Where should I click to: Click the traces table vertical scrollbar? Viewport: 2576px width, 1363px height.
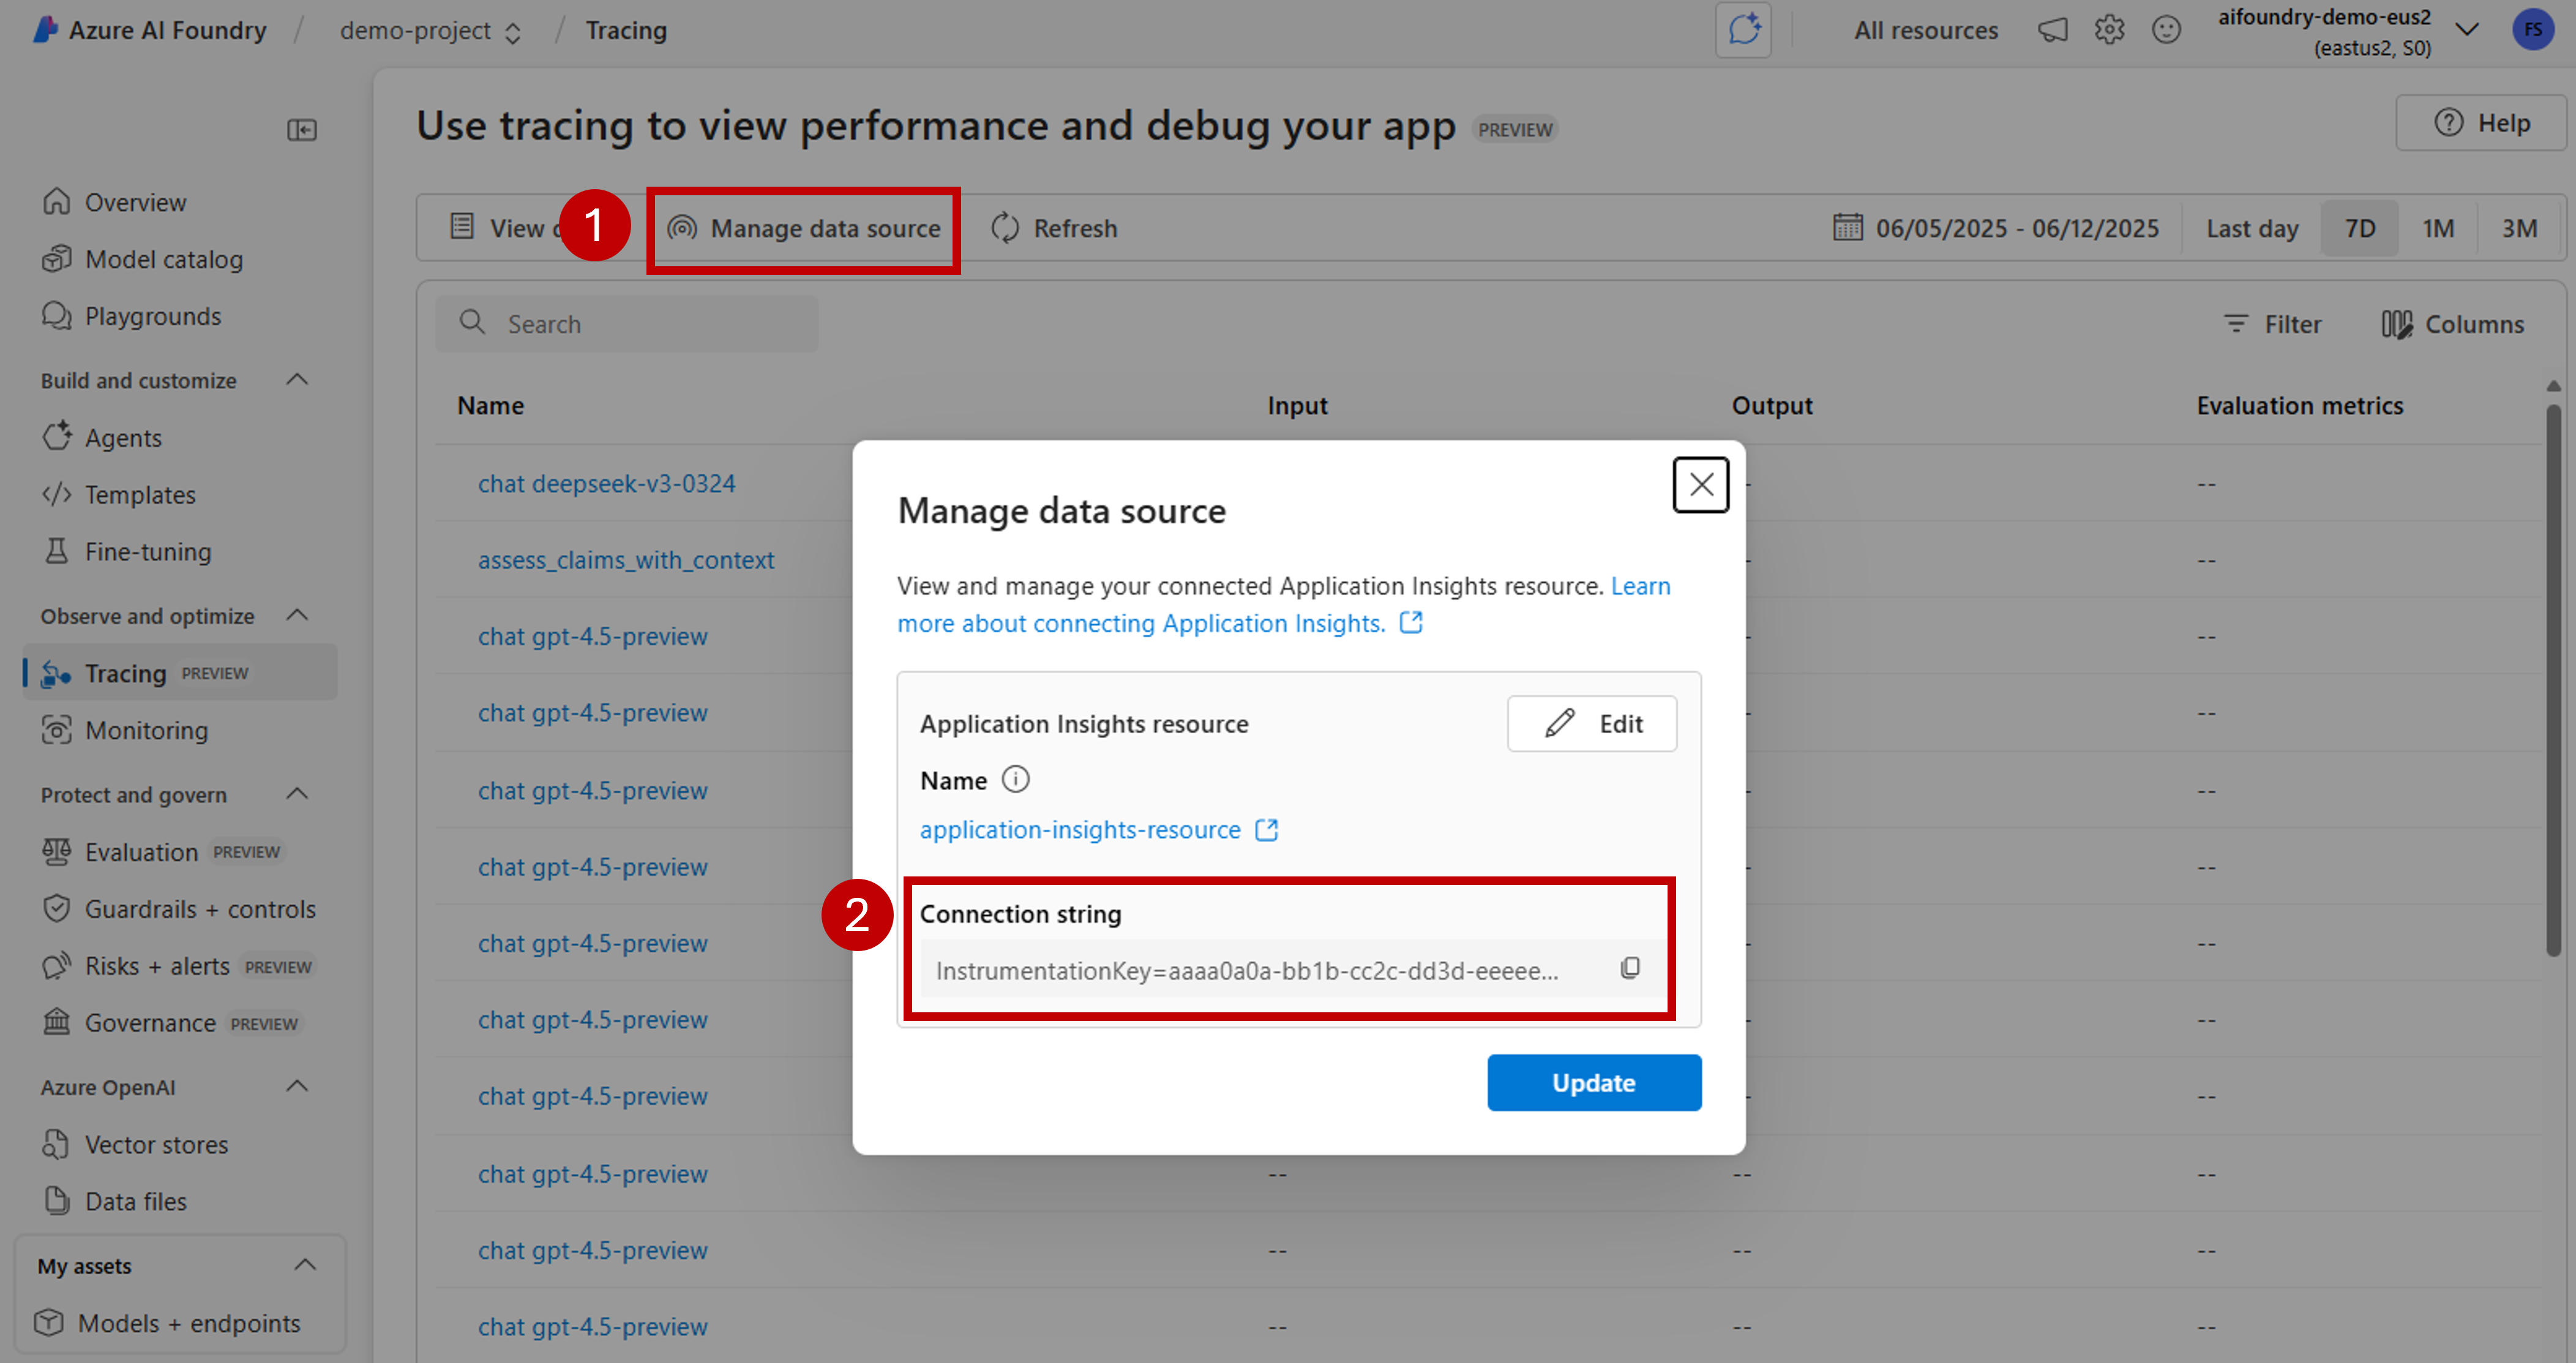click(x=2552, y=680)
